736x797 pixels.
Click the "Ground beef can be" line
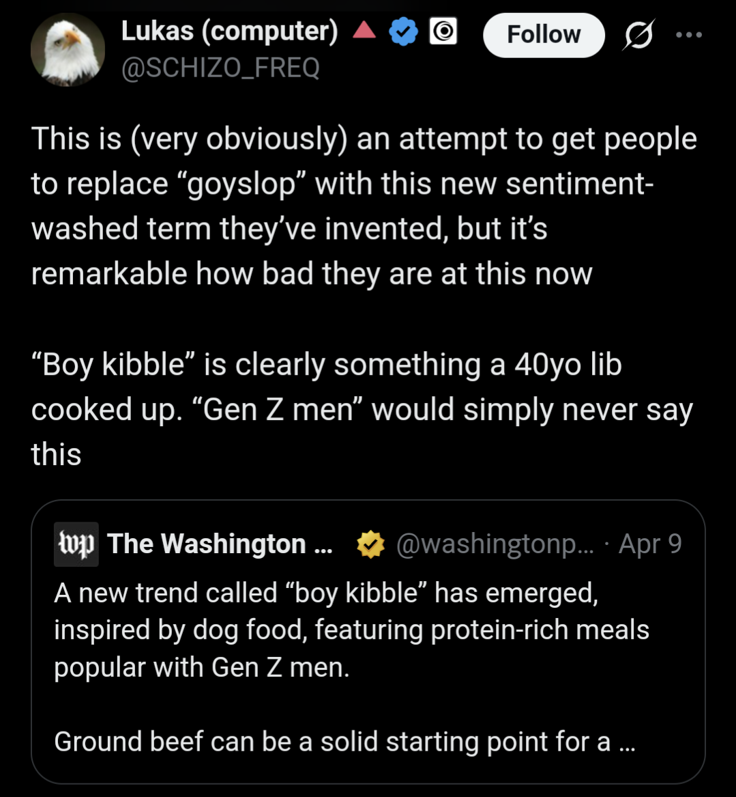332,741
